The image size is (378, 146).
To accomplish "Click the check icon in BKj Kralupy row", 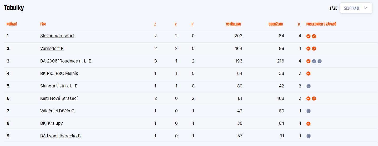I will [308, 124].
